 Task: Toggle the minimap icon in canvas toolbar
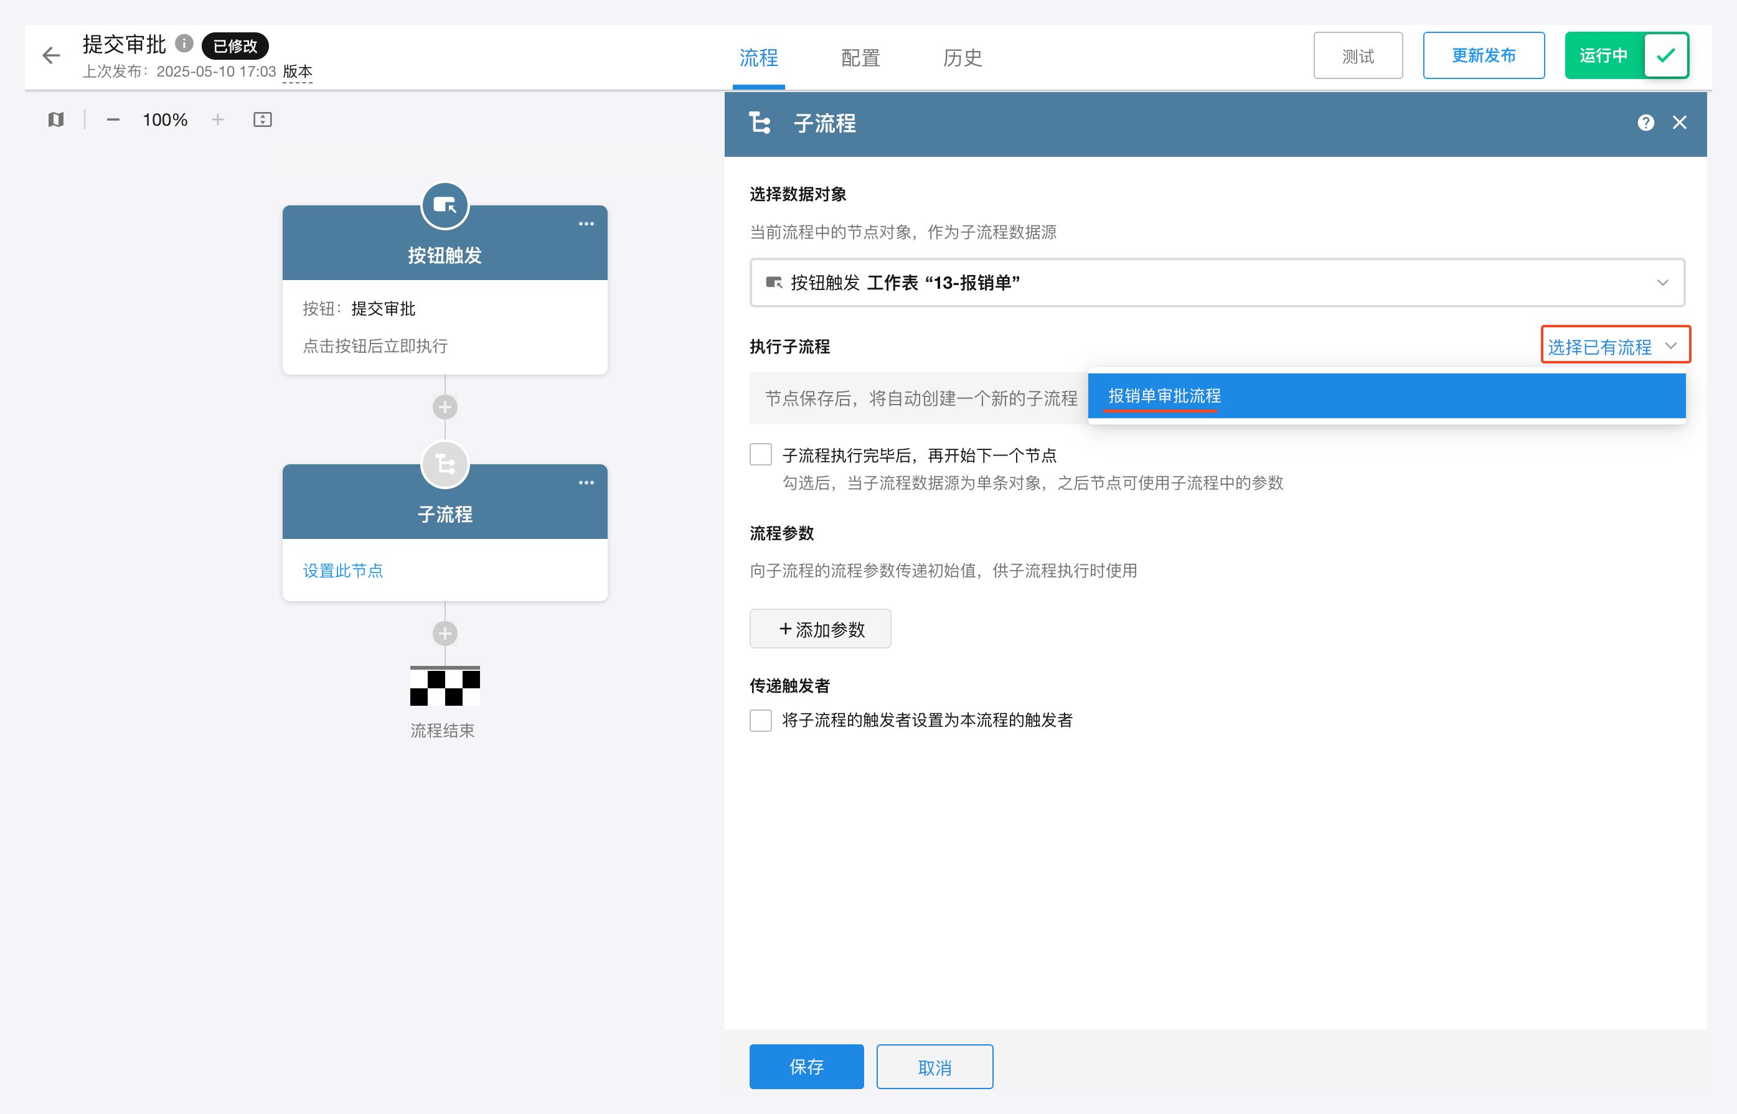tap(55, 119)
